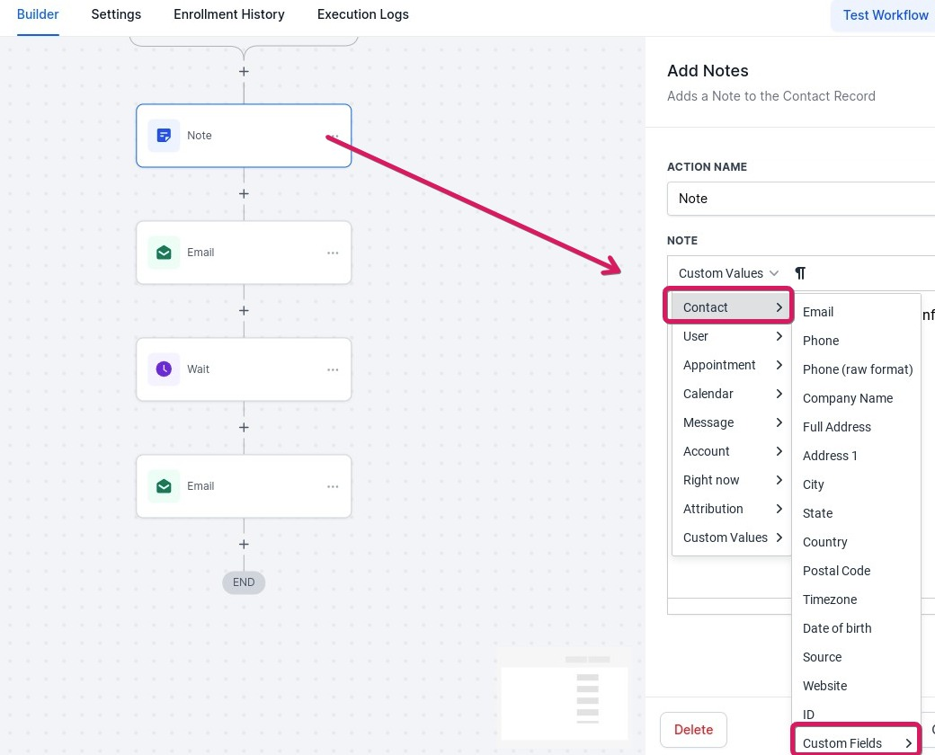This screenshot has width=935, height=755.
Task: Click the last Email step envelope icon
Action: point(164,486)
